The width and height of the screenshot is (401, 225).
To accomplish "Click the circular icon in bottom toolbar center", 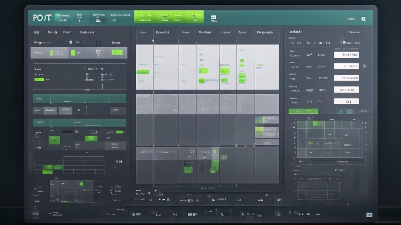I will (x=223, y=214).
